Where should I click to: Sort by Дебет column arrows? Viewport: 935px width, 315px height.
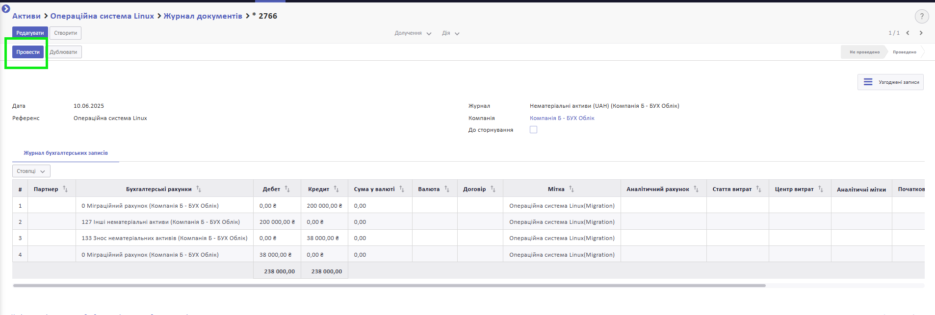(x=287, y=189)
